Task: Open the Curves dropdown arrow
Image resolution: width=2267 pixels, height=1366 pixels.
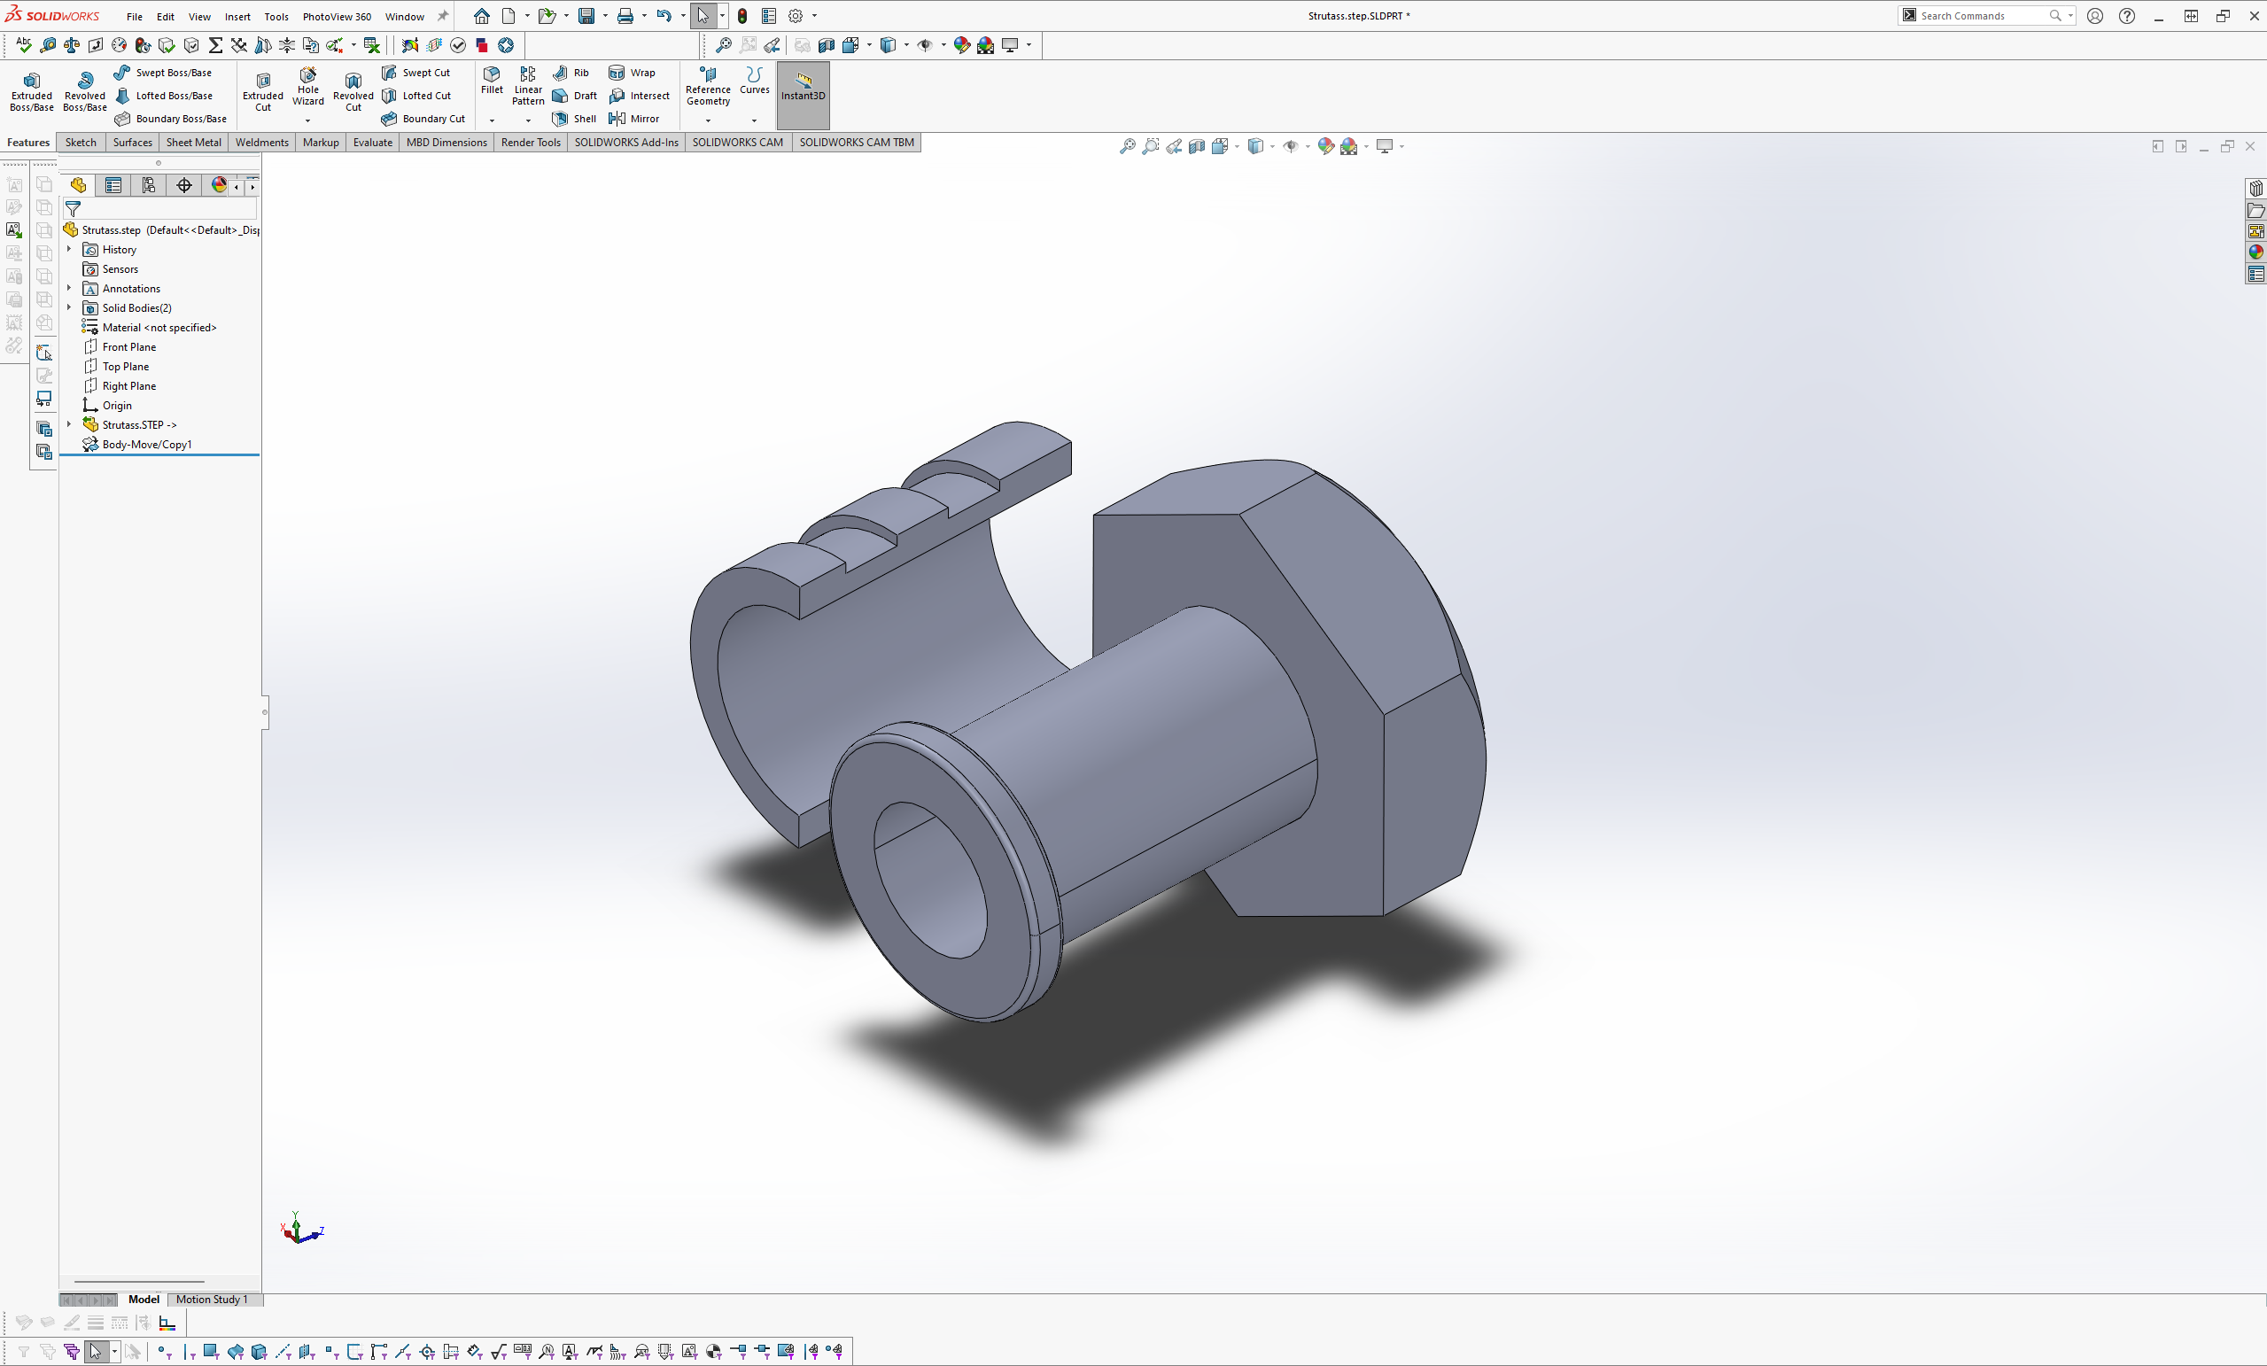Action: (x=755, y=120)
